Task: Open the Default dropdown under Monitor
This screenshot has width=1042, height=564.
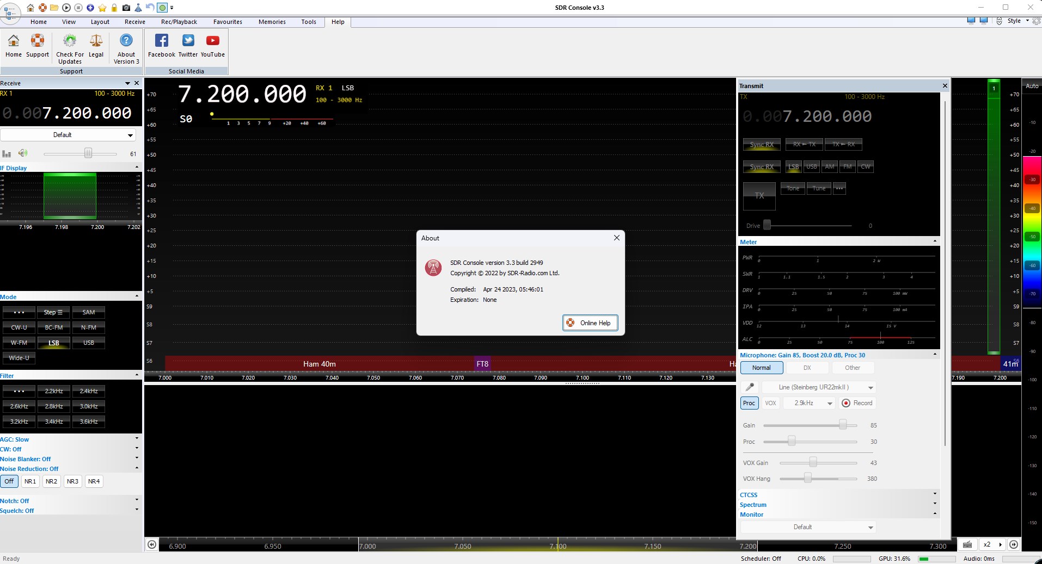Action: tap(808, 527)
